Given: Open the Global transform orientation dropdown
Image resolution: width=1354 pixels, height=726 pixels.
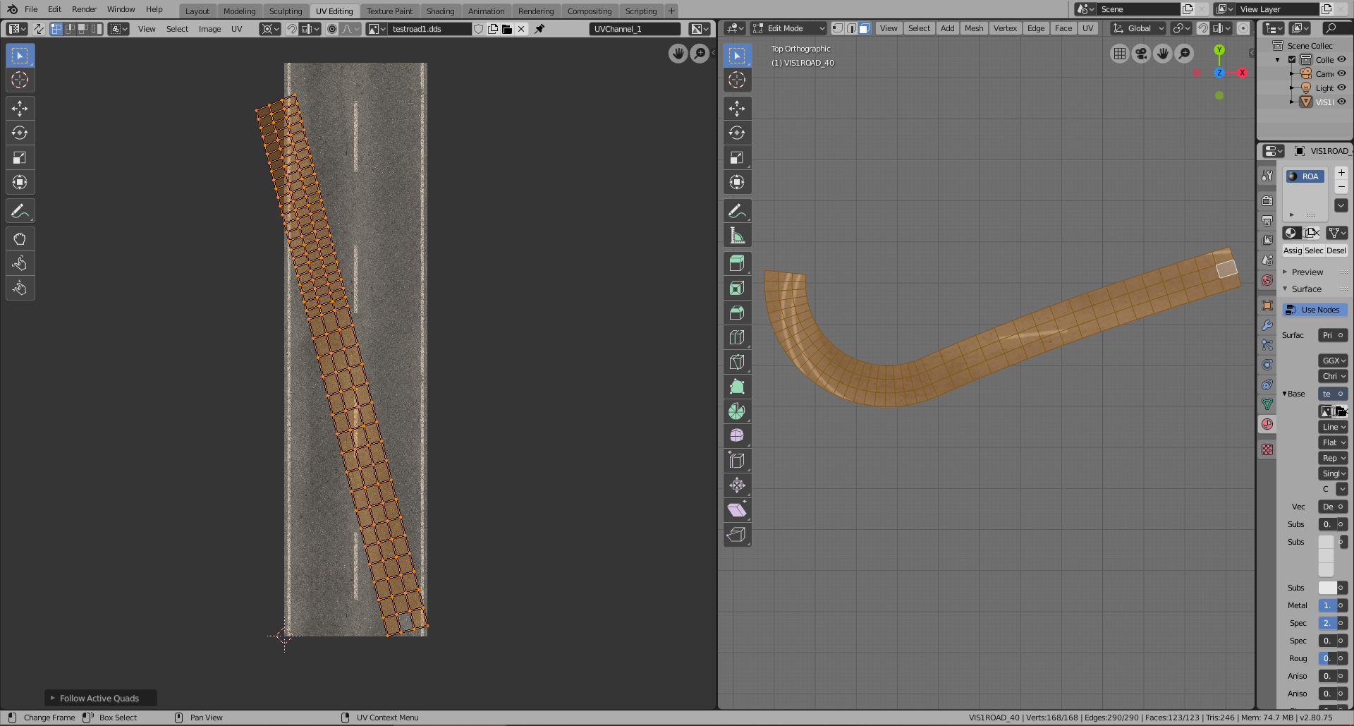Looking at the screenshot, I should click(1138, 28).
